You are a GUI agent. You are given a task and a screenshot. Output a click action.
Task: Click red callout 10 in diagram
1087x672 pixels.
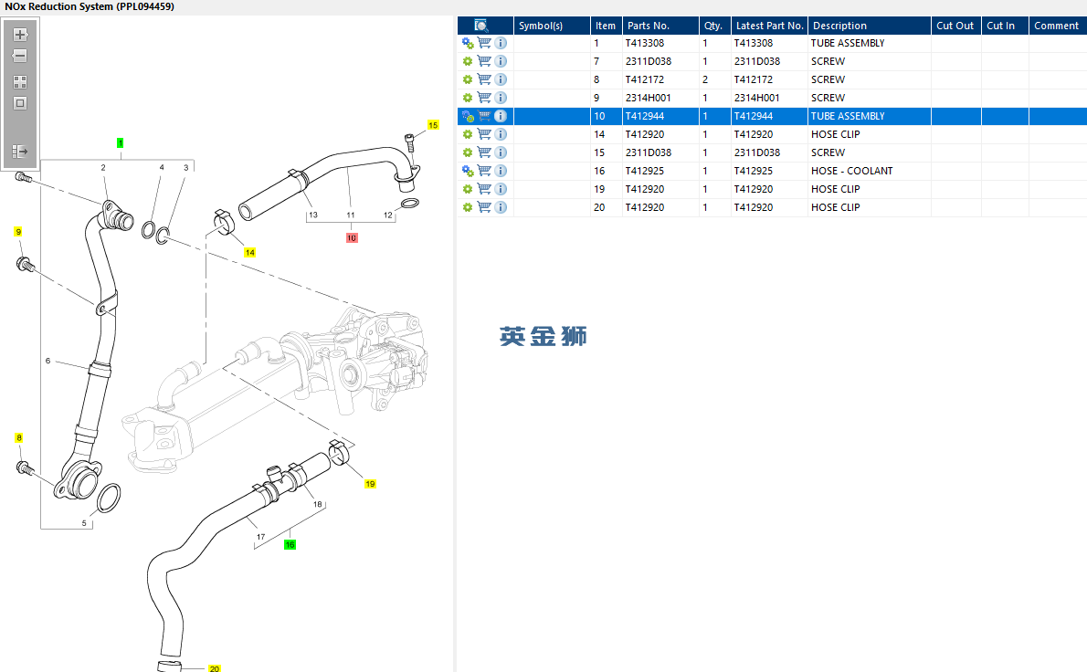coord(353,237)
